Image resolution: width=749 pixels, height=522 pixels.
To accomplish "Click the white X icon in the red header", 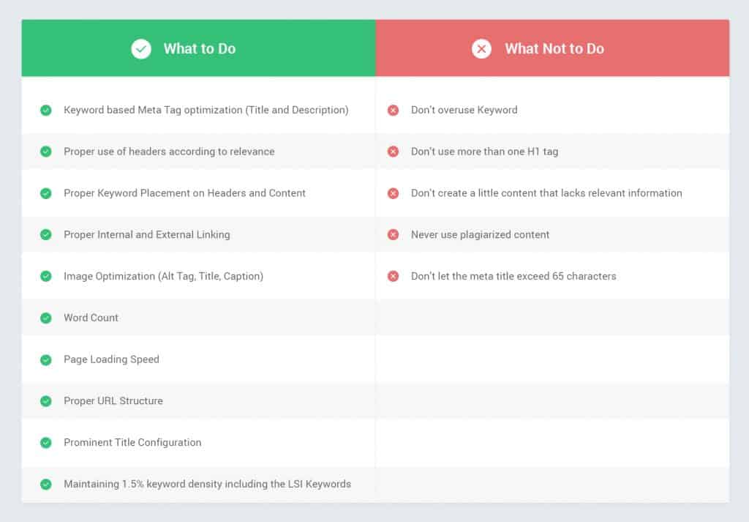I will pyautogui.click(x=481, y=49).
